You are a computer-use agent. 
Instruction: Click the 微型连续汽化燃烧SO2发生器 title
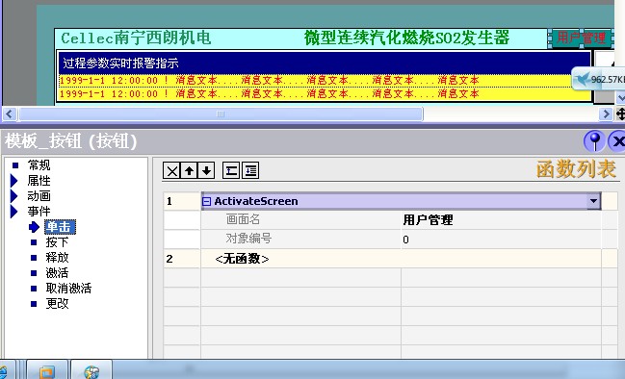406,38
